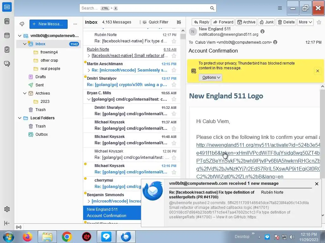
Task: Open the More actions dropdown
Action: click(x=305, y=22)
